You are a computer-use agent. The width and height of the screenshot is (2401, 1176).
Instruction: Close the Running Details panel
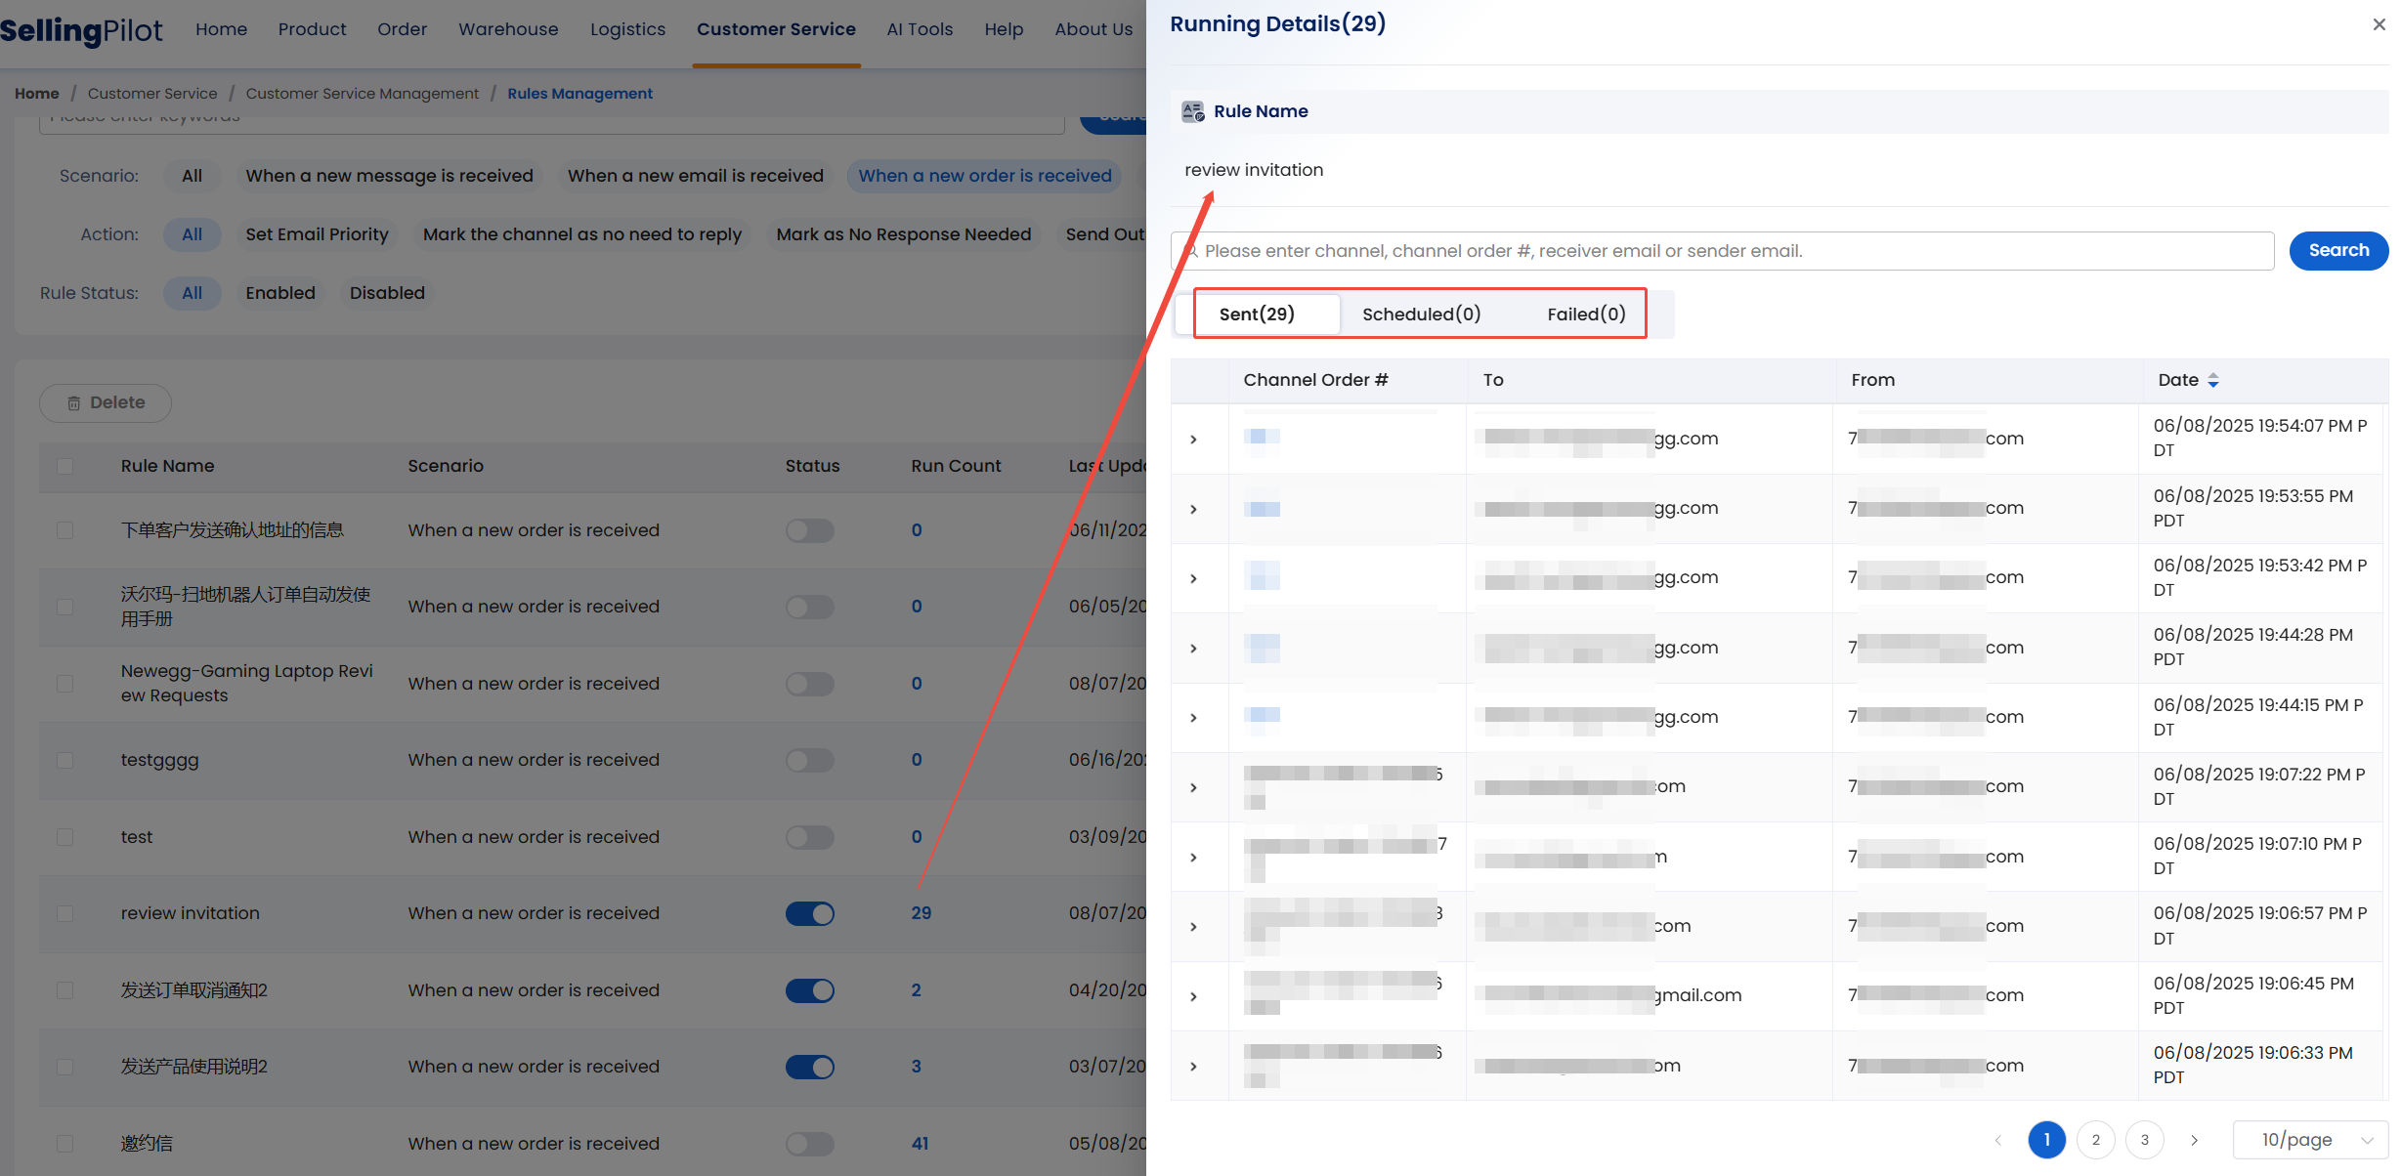tap(2379, 24)
